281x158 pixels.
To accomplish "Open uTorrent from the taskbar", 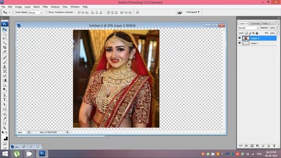I will coord(17,154).
